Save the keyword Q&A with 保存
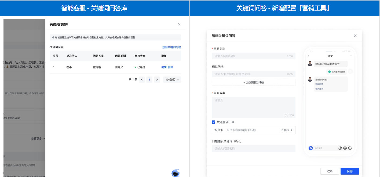The width and height of the screenshot is (380, 177). (349, 171)
